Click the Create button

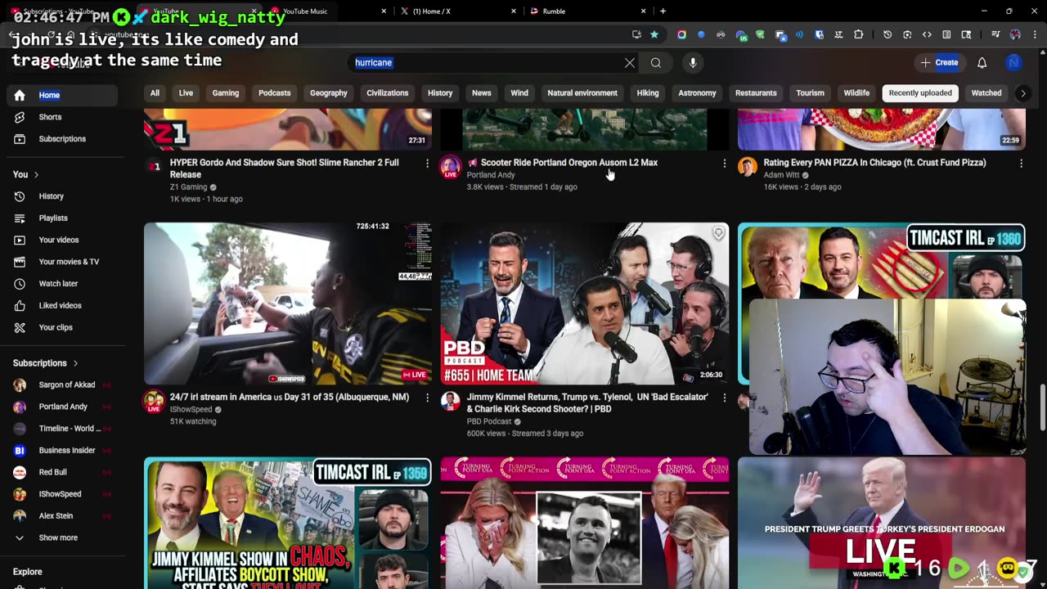pos(939,63)
